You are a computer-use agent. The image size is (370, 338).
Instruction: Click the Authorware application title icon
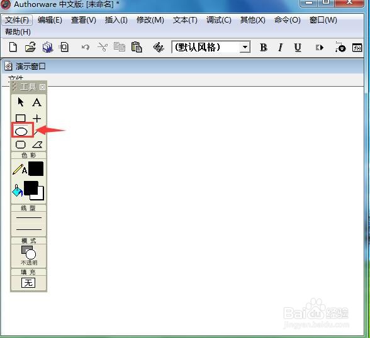tap(5, 4)
